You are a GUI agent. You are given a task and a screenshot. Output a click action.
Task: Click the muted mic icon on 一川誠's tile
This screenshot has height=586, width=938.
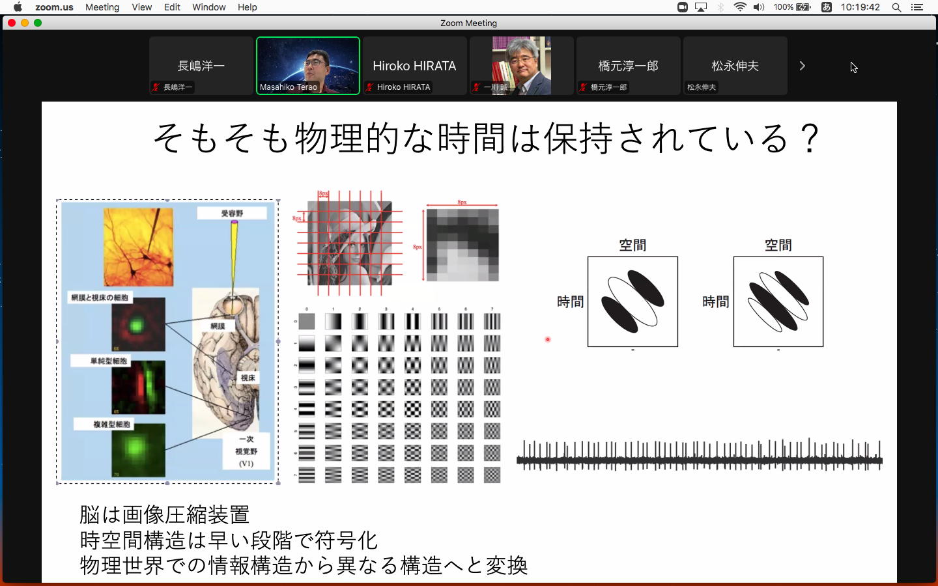click(x=477, y=87)
